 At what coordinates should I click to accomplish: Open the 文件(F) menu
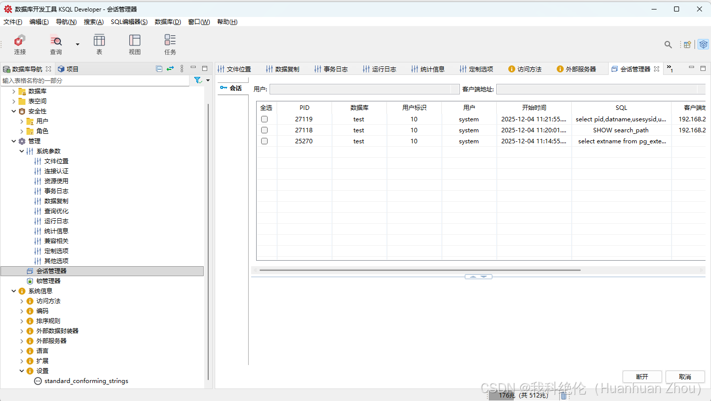click(13, 22)
